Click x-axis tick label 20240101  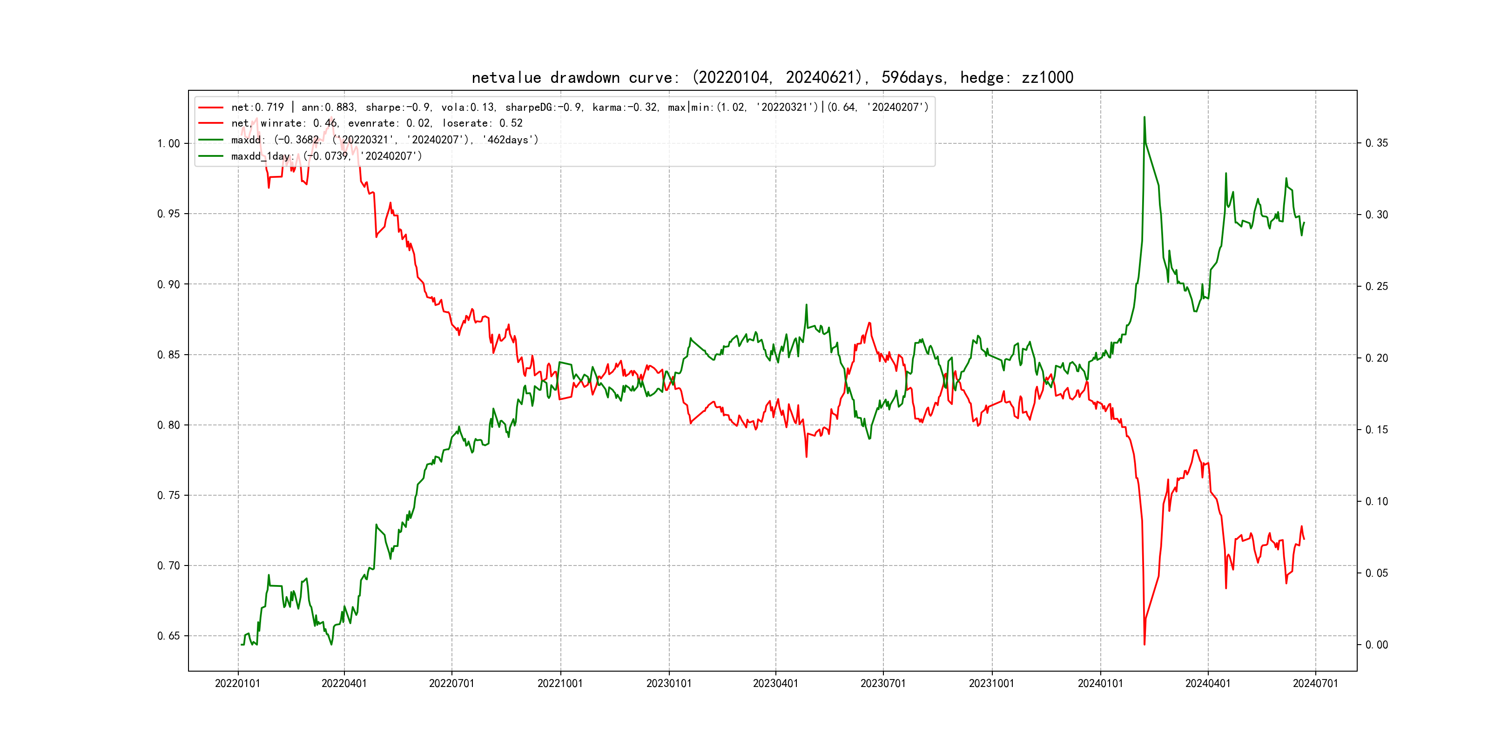coord(1101,683)
